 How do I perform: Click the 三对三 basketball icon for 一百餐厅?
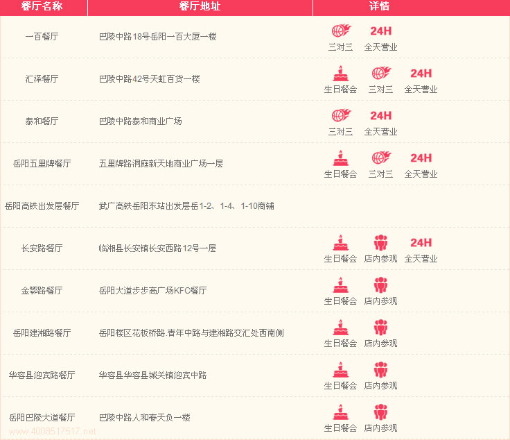coord(340,31)
